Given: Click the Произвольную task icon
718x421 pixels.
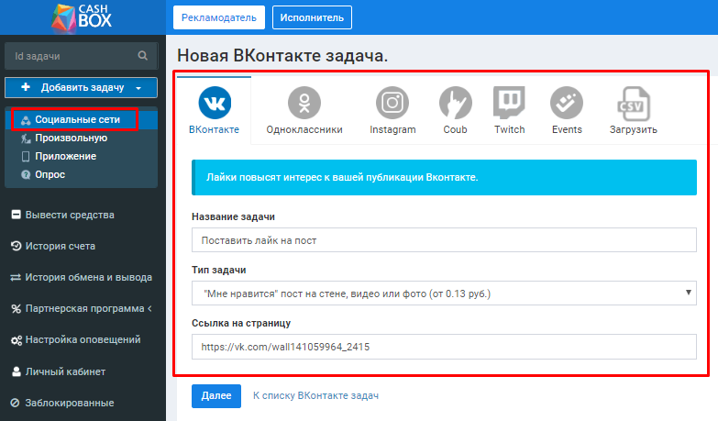Looking at the screenshot, I should coord(26,138).
